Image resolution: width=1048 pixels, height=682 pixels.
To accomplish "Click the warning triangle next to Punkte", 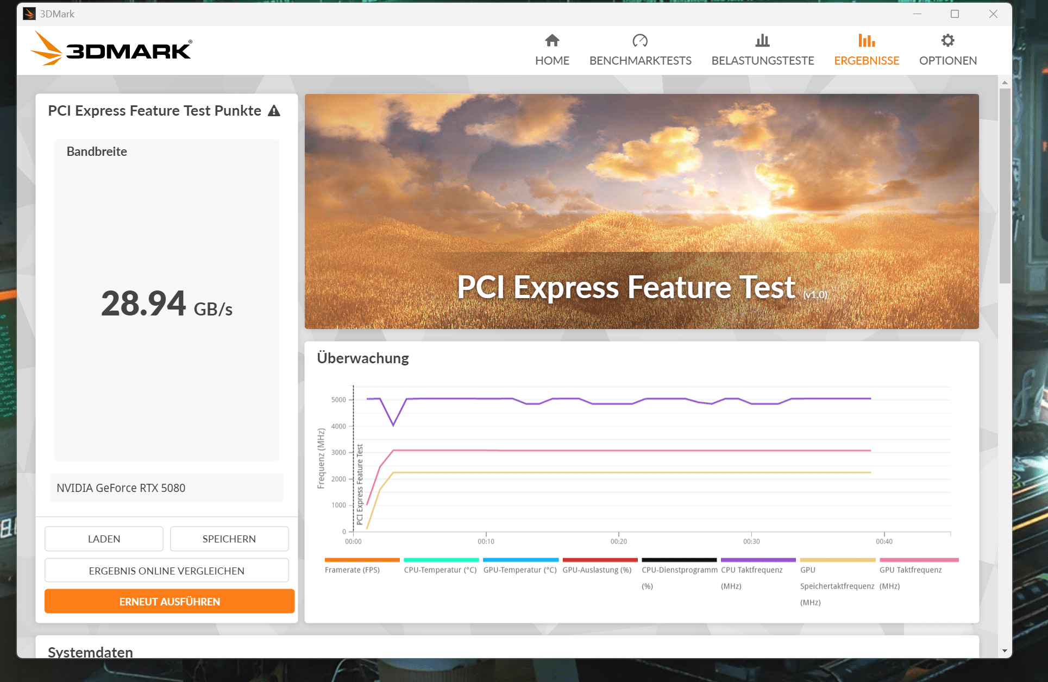I will tap(274, 111).
